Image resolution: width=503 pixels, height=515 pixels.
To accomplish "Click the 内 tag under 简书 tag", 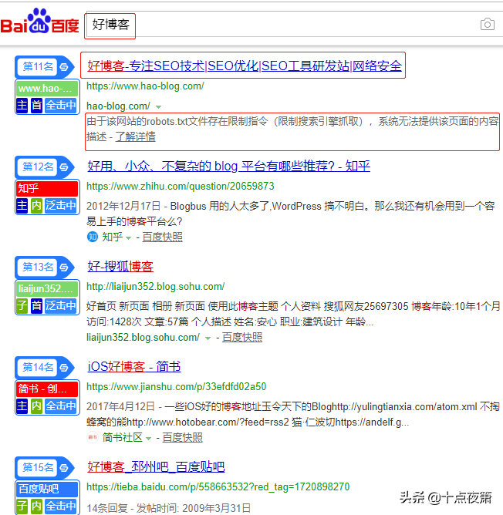I will [x=36, y=406].
